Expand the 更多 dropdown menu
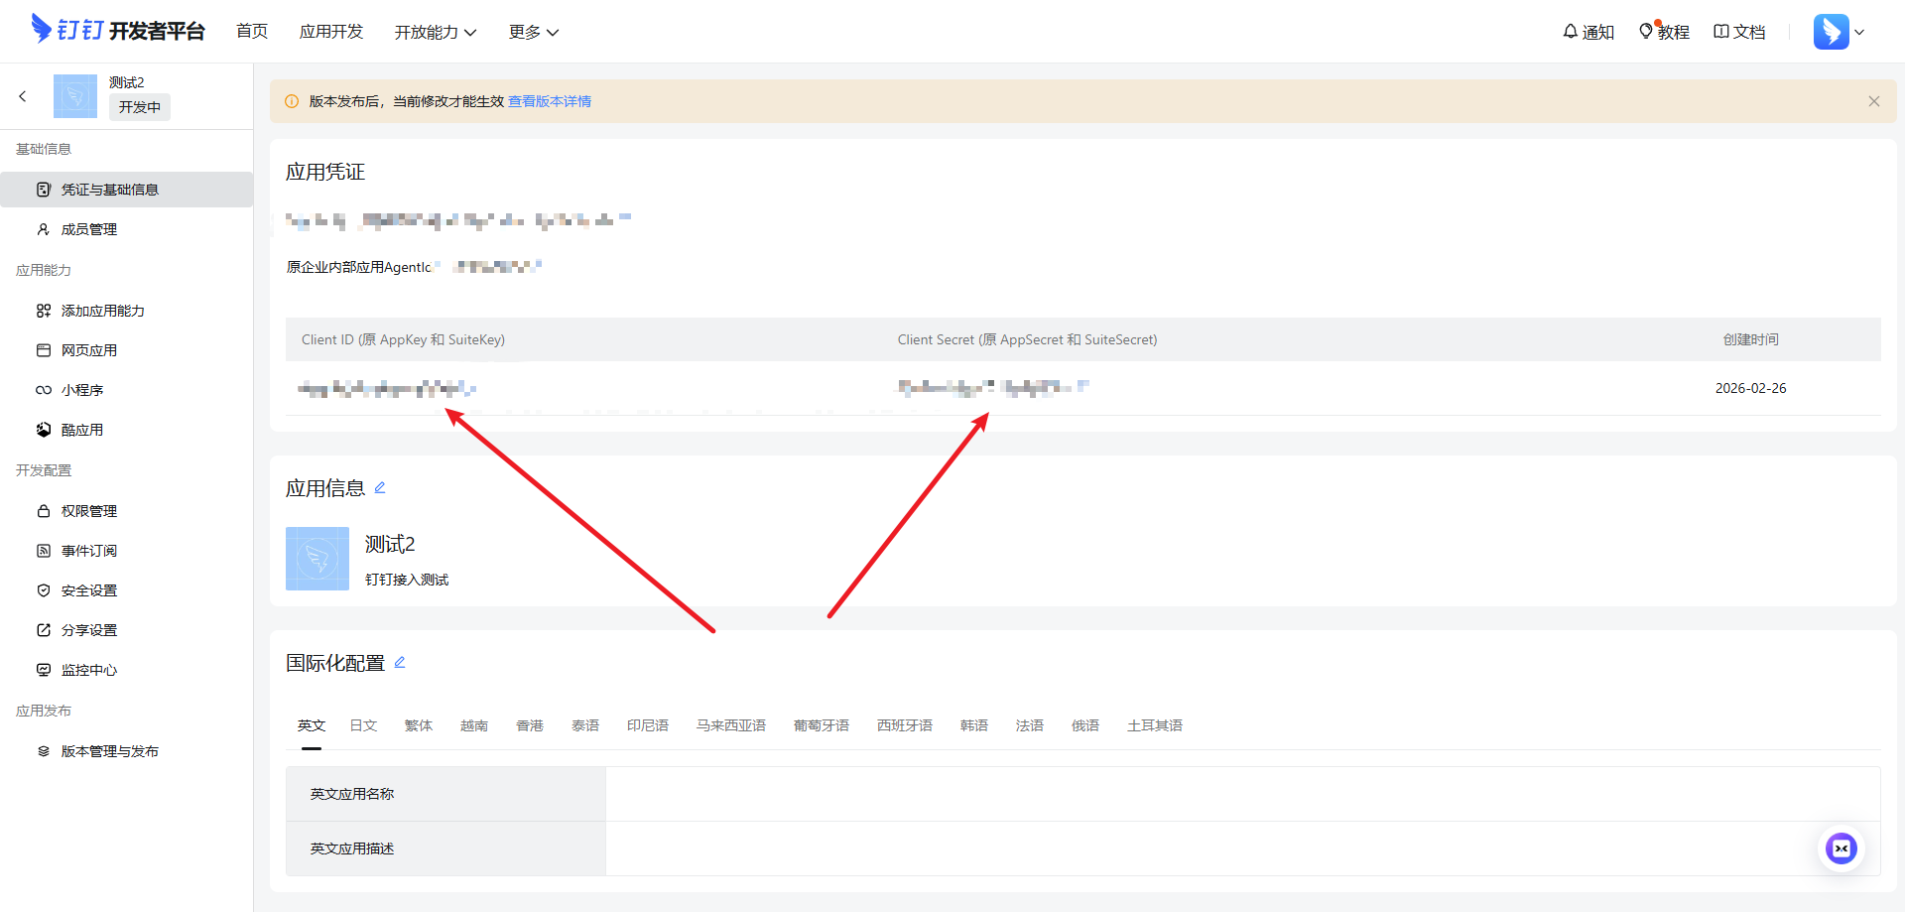The image size is (1905, 912). 533,32
